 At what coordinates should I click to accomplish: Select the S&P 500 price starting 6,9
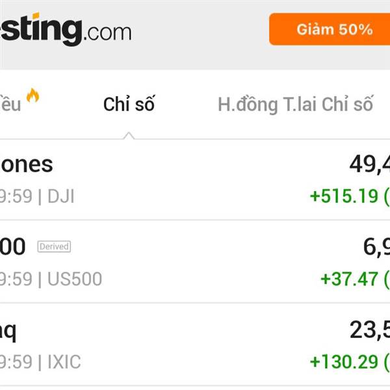(x=376, y=247)
